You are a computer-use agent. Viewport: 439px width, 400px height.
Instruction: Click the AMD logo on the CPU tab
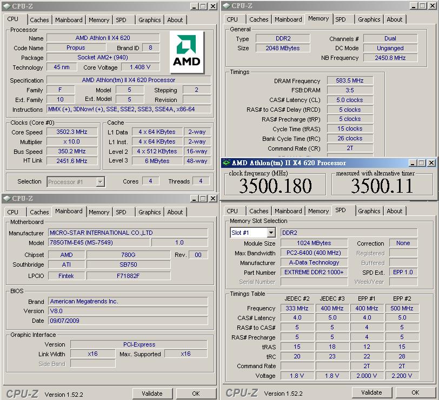click(x=187, y=52)
